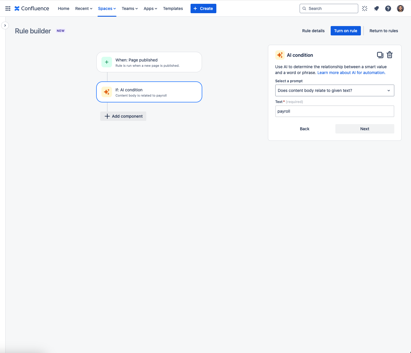
Task: Go to Home in the top navigation
Action: pyautogui.click(x=64, y=8)
